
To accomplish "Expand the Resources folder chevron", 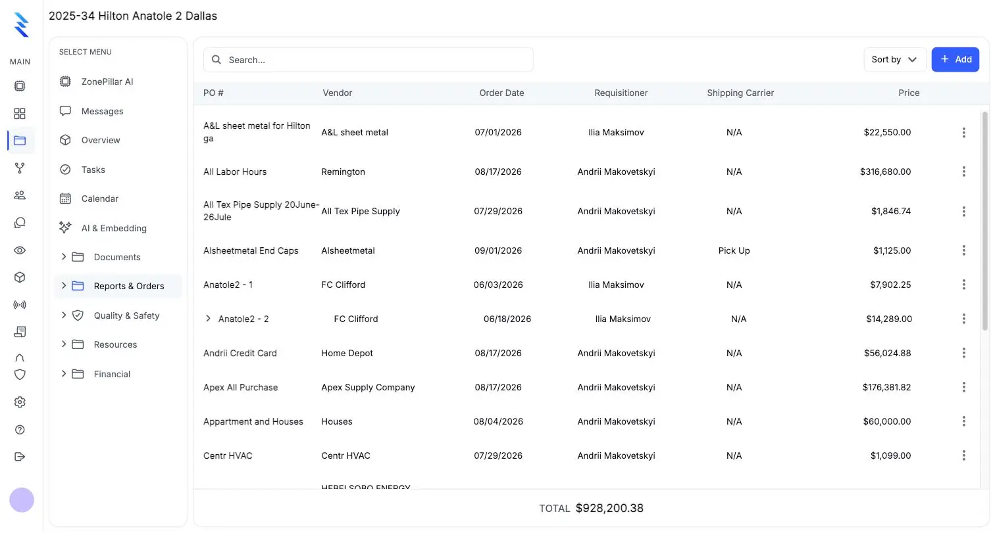I will 64,344.
